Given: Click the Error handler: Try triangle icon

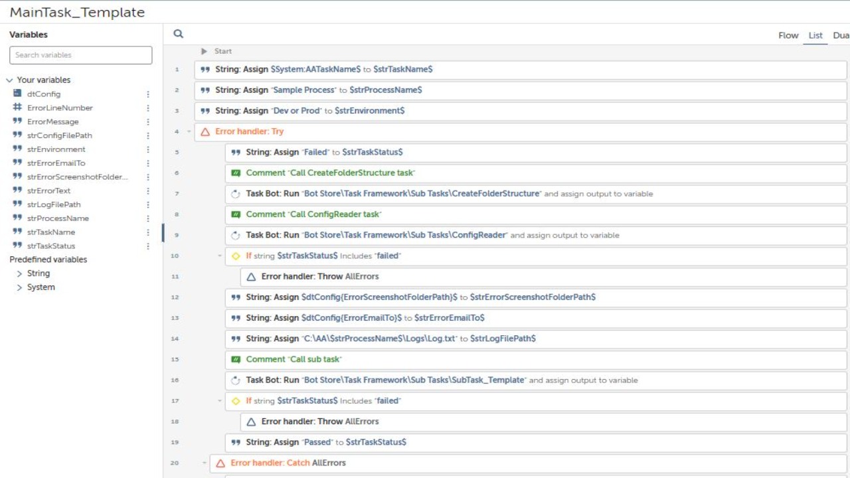Looking at the screenshot, I should point(205,131).
